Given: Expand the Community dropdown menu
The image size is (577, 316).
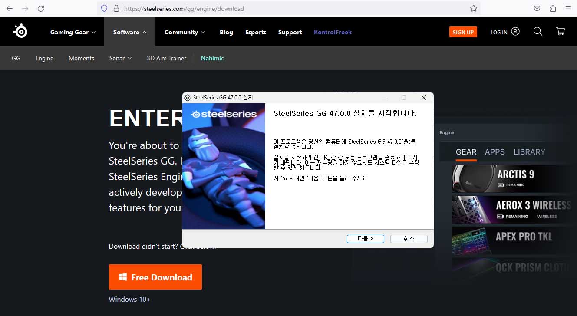Looking at the screenshot, I should [185, 32].
